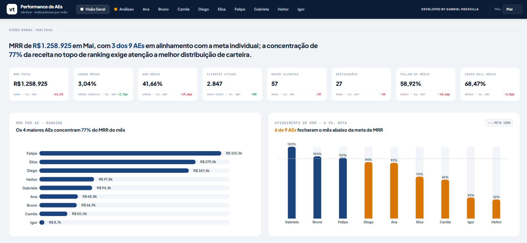Click the R$ 267,4k label for Diego

point(201,171)
